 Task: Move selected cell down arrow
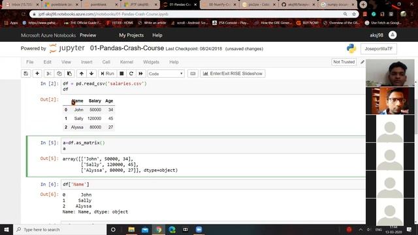[91, 74]
